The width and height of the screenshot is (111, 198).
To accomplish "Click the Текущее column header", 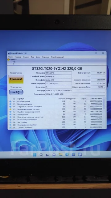I will click(x=61, y=99).
